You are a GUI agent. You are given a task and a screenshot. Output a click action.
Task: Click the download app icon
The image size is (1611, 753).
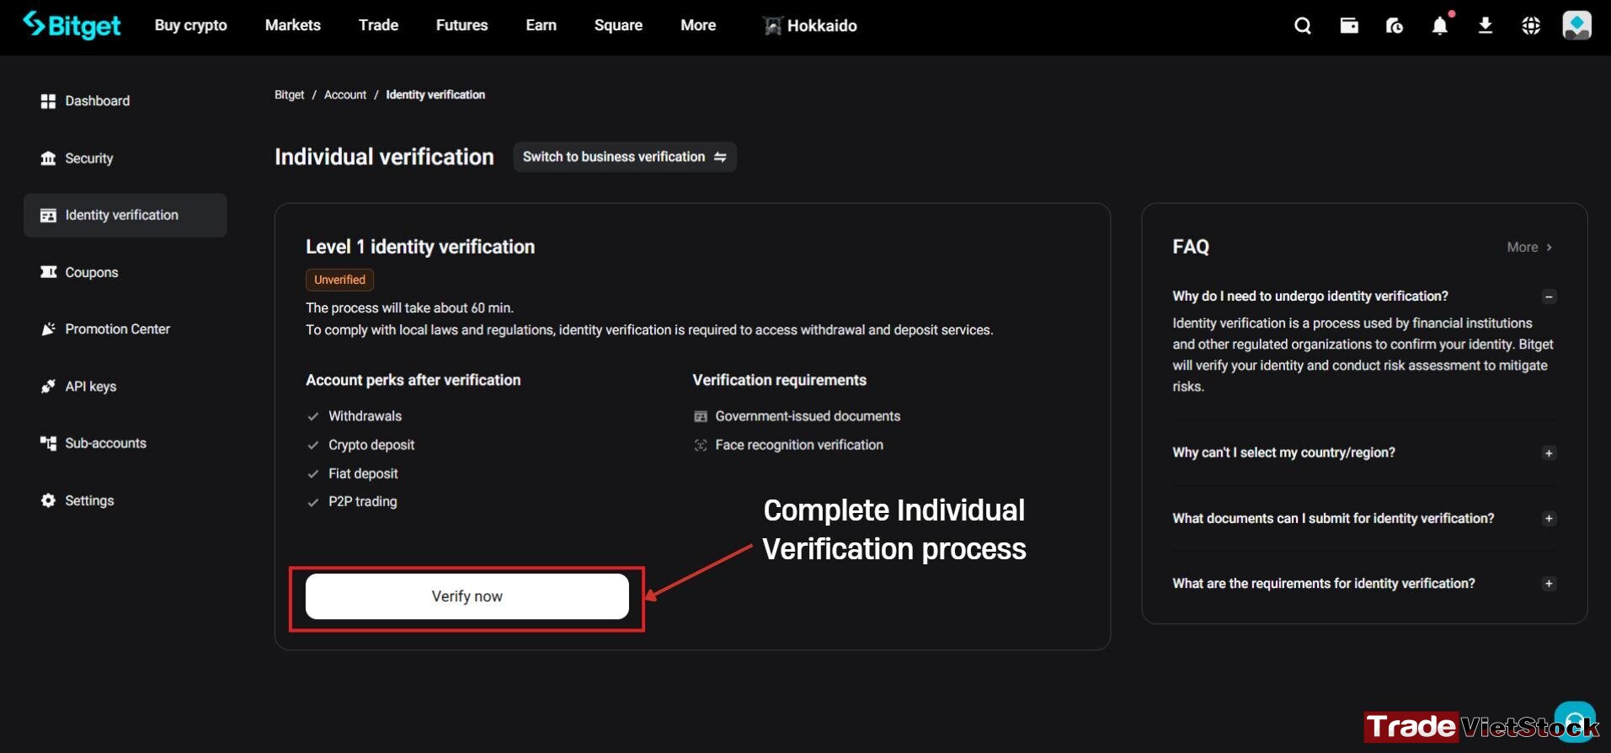(1486, 26)
